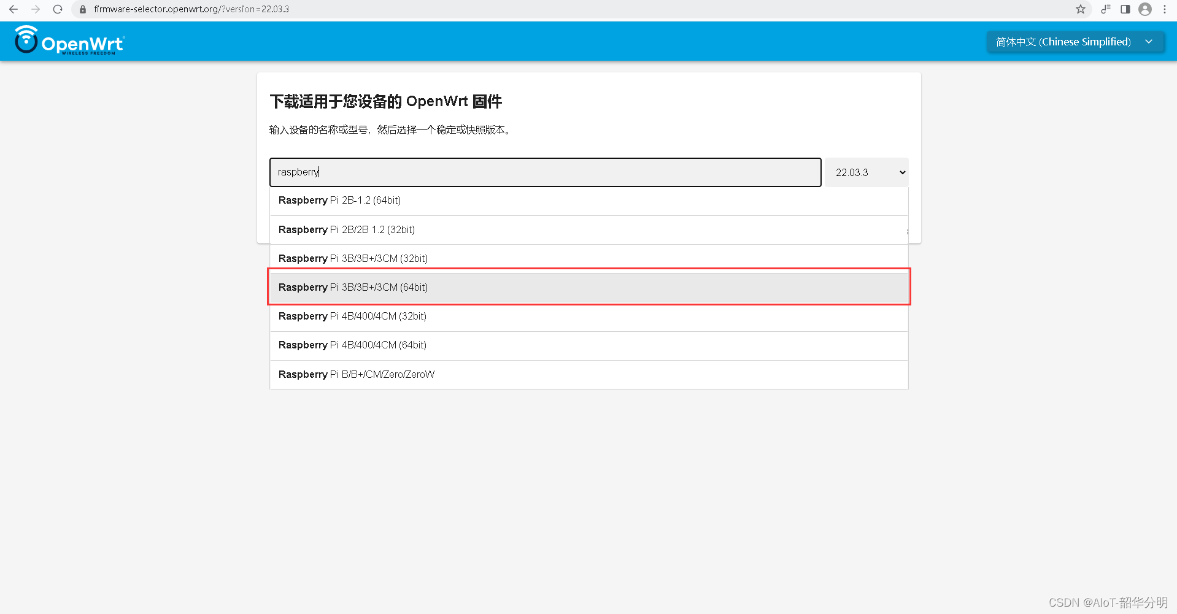Select Raspberry Pi 2B/2B 1.2 (32bit)
The width and height of the screenshot is (1177, 614).
589,230
